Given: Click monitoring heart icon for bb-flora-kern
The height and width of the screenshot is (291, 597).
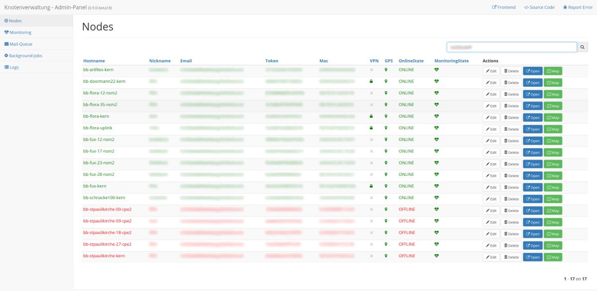Looking at the screenshot, I should (436, 116).
